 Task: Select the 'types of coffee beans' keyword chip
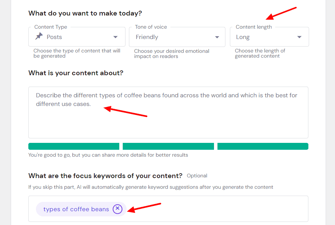point(76,209)
